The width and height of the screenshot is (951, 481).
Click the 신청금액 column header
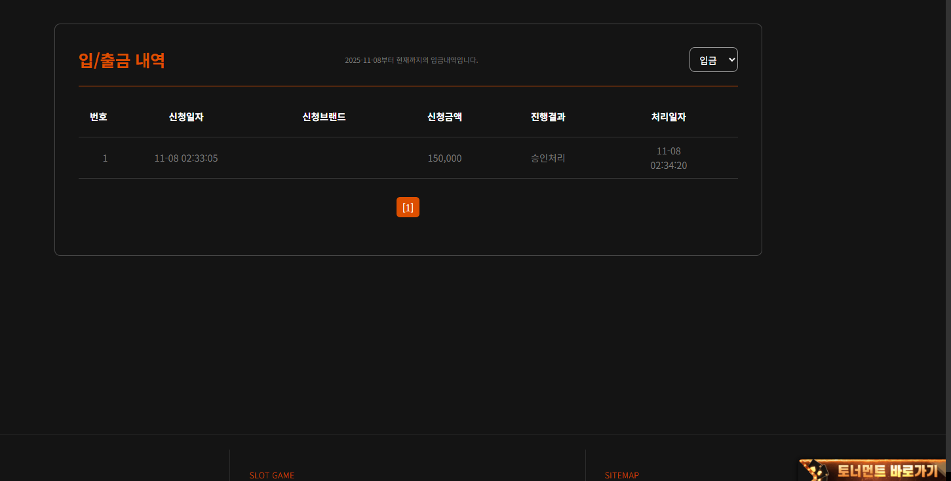pos(444,117)
